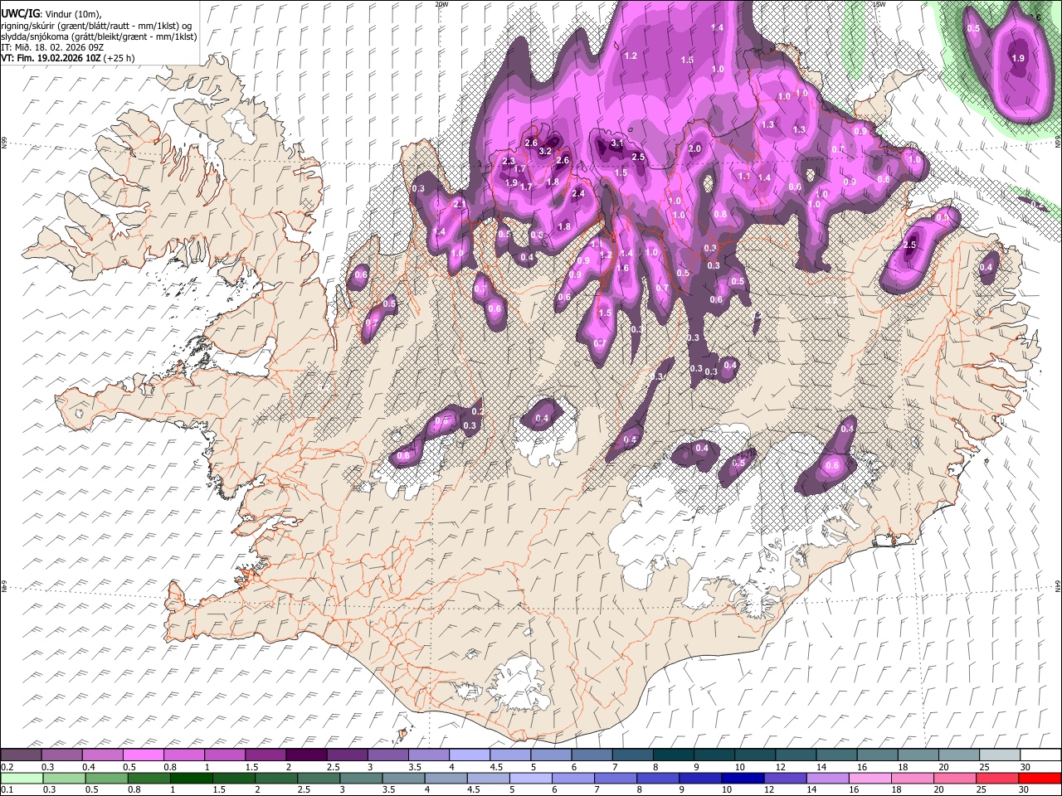Viewport: 1062px width, 796px height.
Task: Click the pale gray 25 swatch in upper scale
Action: pyautogui.click(x=999, y=755)
